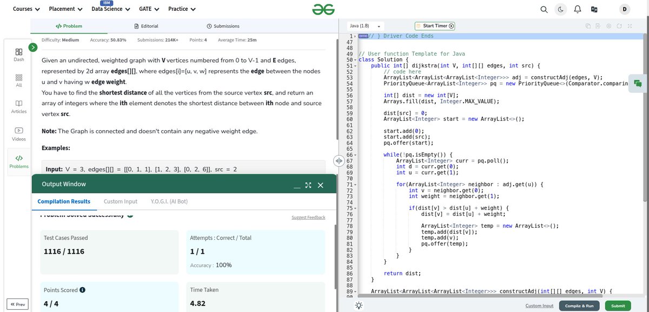Open the user profile avatar D

[x=625, y=9]
